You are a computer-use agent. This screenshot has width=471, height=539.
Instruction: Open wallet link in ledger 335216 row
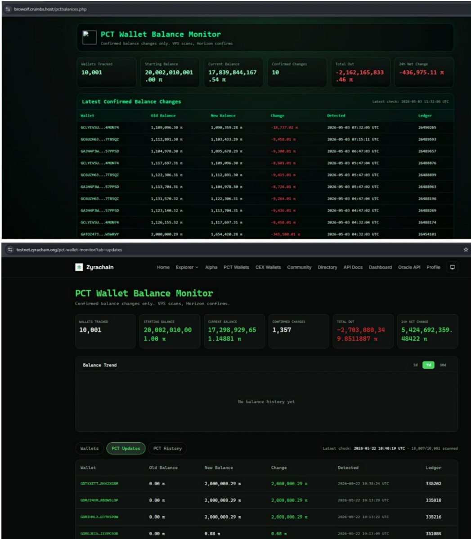coord(99,517)
